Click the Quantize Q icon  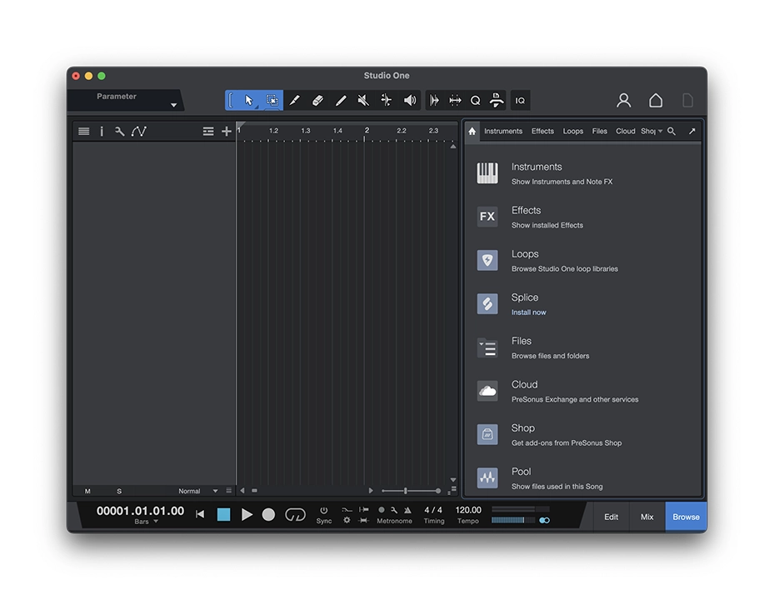(x=475, y=101)
